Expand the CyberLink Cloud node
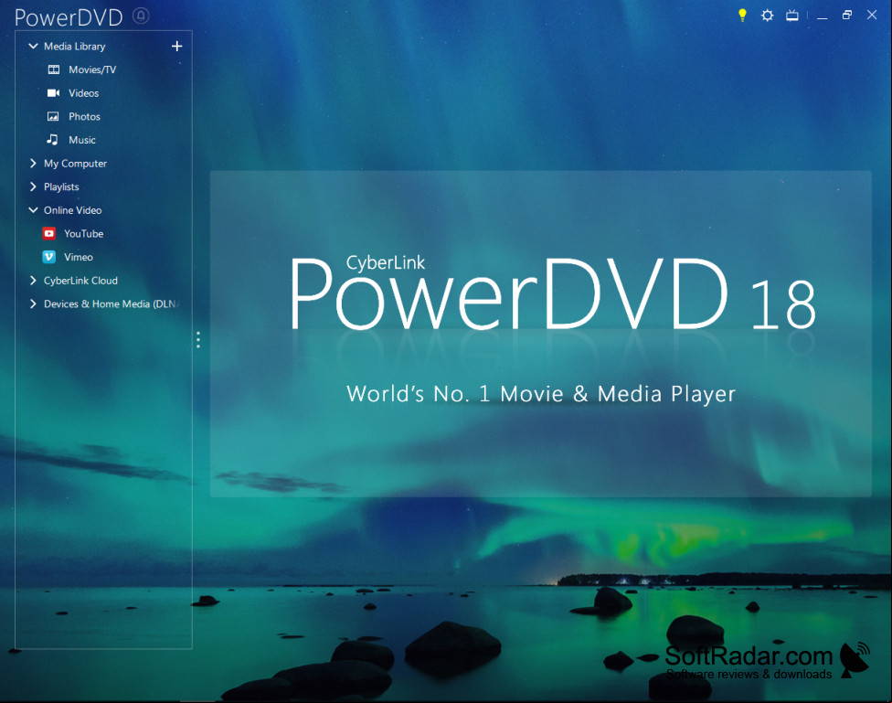Screen dimensions: 892x703 33,280
